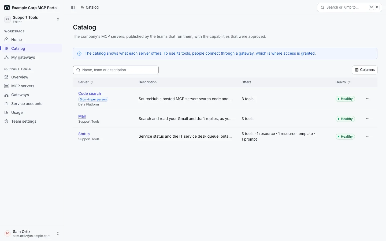Open the Usage page

point(32,112)
